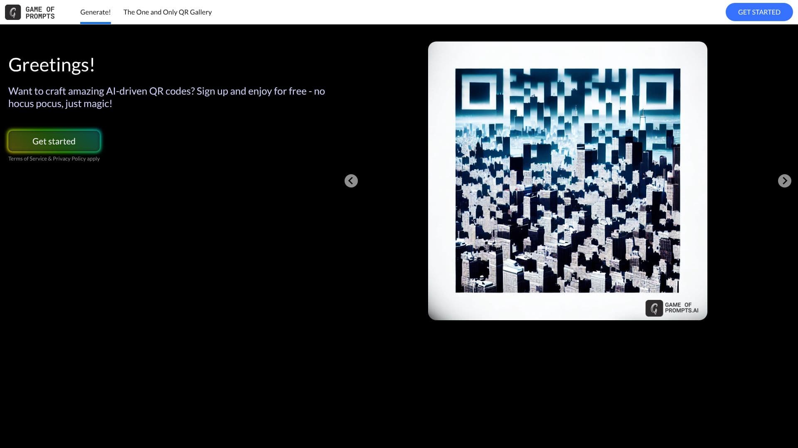Advance to the next carousel image
This screenshot has width=798, height=448.
[784, 181]
